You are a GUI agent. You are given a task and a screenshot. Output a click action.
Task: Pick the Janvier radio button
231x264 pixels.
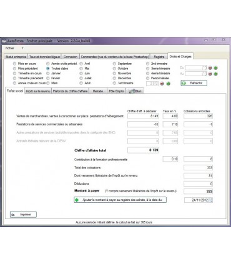pos(48,73)
